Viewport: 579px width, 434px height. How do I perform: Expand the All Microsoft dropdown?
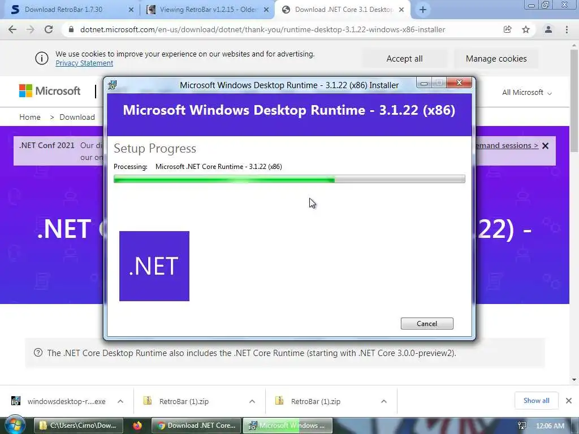pos(526,93)
